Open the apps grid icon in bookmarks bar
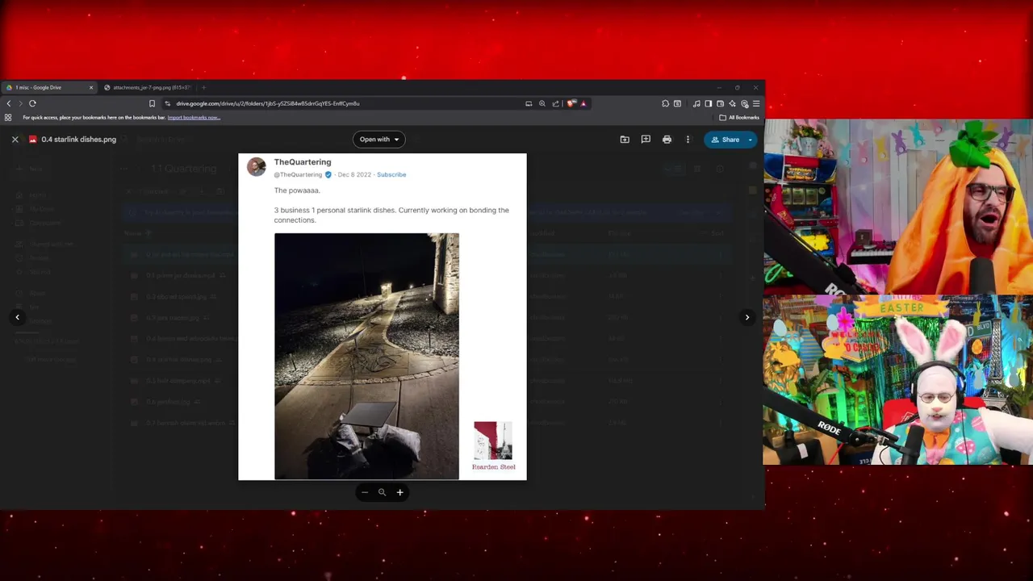 [x=8, y=118]
